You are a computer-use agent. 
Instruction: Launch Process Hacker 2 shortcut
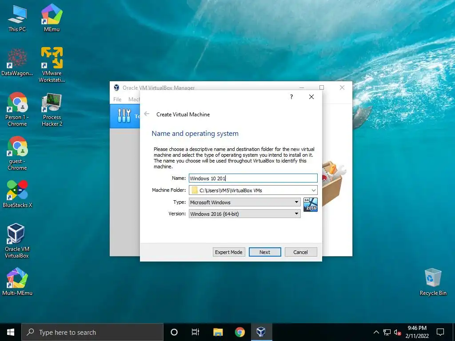52,109
